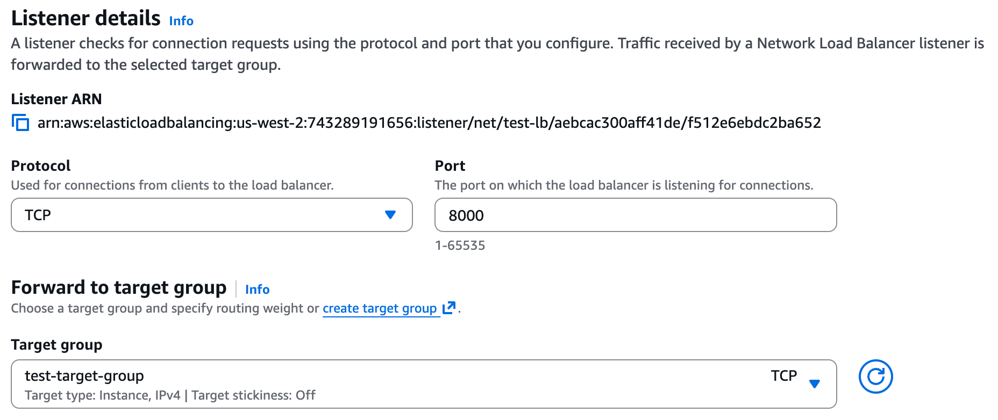Screen dimensions: 998x420
Task: Select the test-target-group name in selector
Action: (x=84, y=376)
